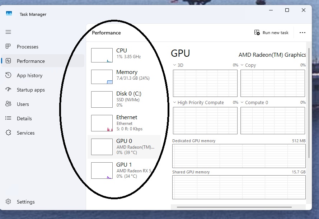Screen dimensions: 319x219
Task: Click the SSD (NVMe) disk text
Action: (x=128, y=100)
